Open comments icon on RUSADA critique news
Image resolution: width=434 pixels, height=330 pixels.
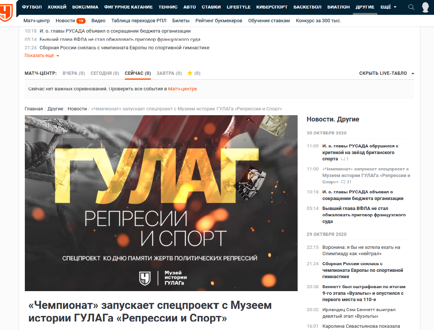pyautogui.click(x=345, y=159)
